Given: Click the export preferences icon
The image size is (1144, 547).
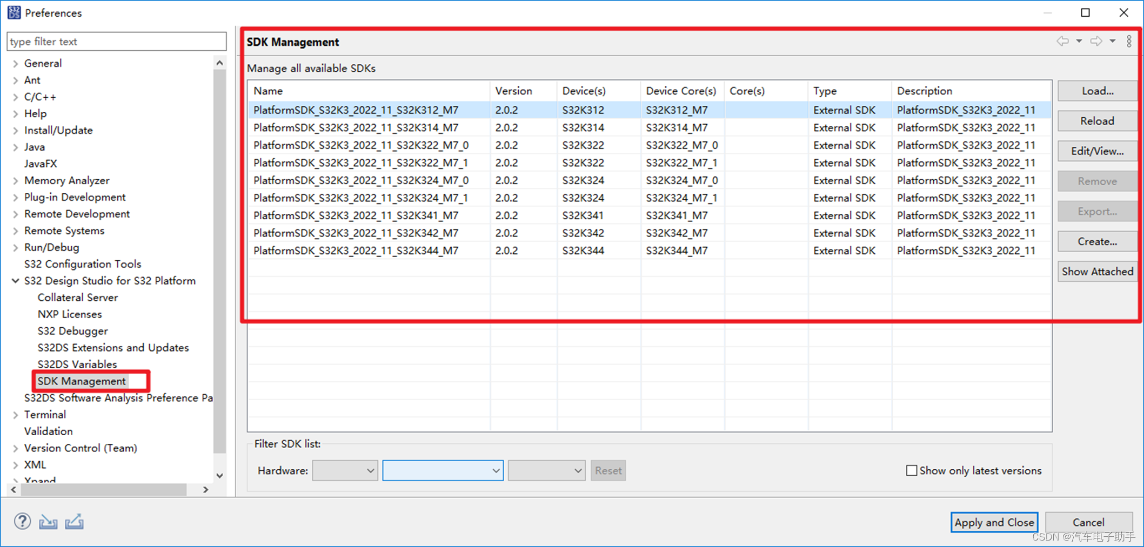Looking at the screenshot, I should coord(74,522).
